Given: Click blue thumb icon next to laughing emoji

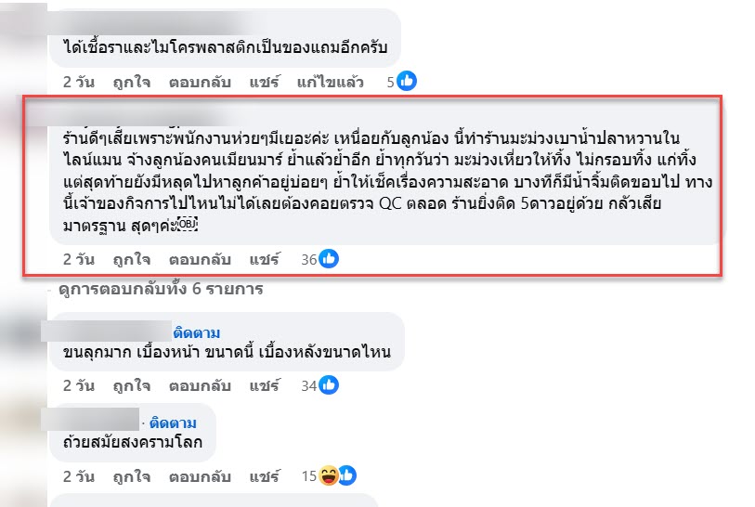Looking at the screenshot, I should pos(347,475).
